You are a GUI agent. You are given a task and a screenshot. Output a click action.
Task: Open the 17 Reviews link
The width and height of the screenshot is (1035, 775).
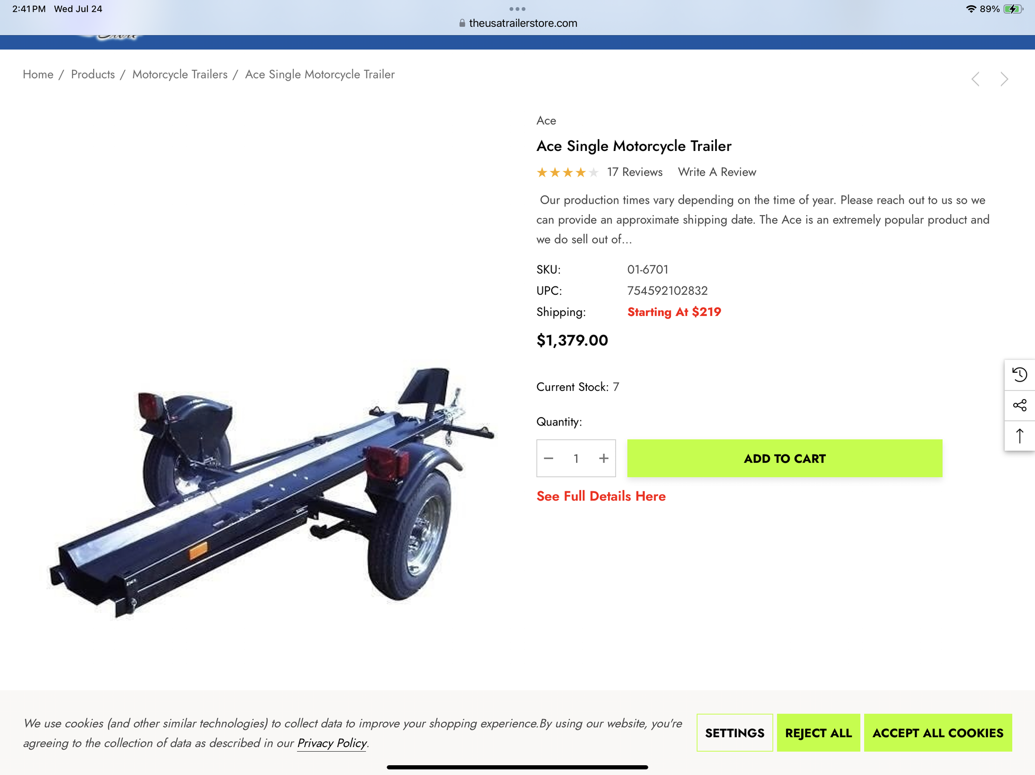tap(634, 172)
